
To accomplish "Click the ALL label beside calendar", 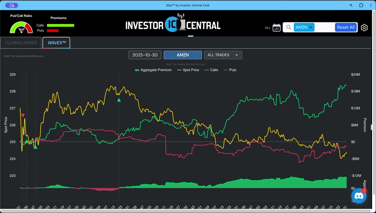I will (268, 28).
